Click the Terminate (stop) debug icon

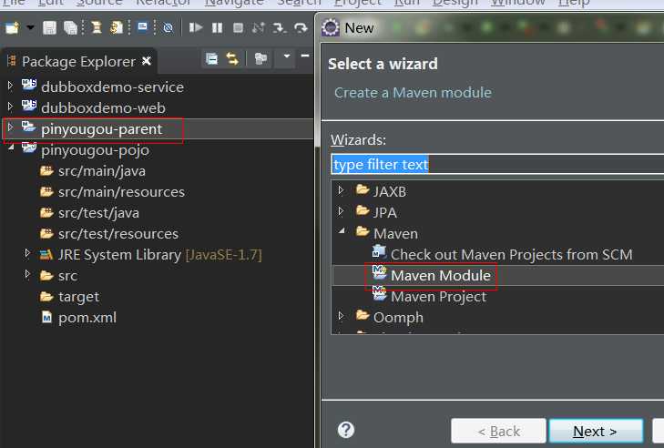point(238,28)
